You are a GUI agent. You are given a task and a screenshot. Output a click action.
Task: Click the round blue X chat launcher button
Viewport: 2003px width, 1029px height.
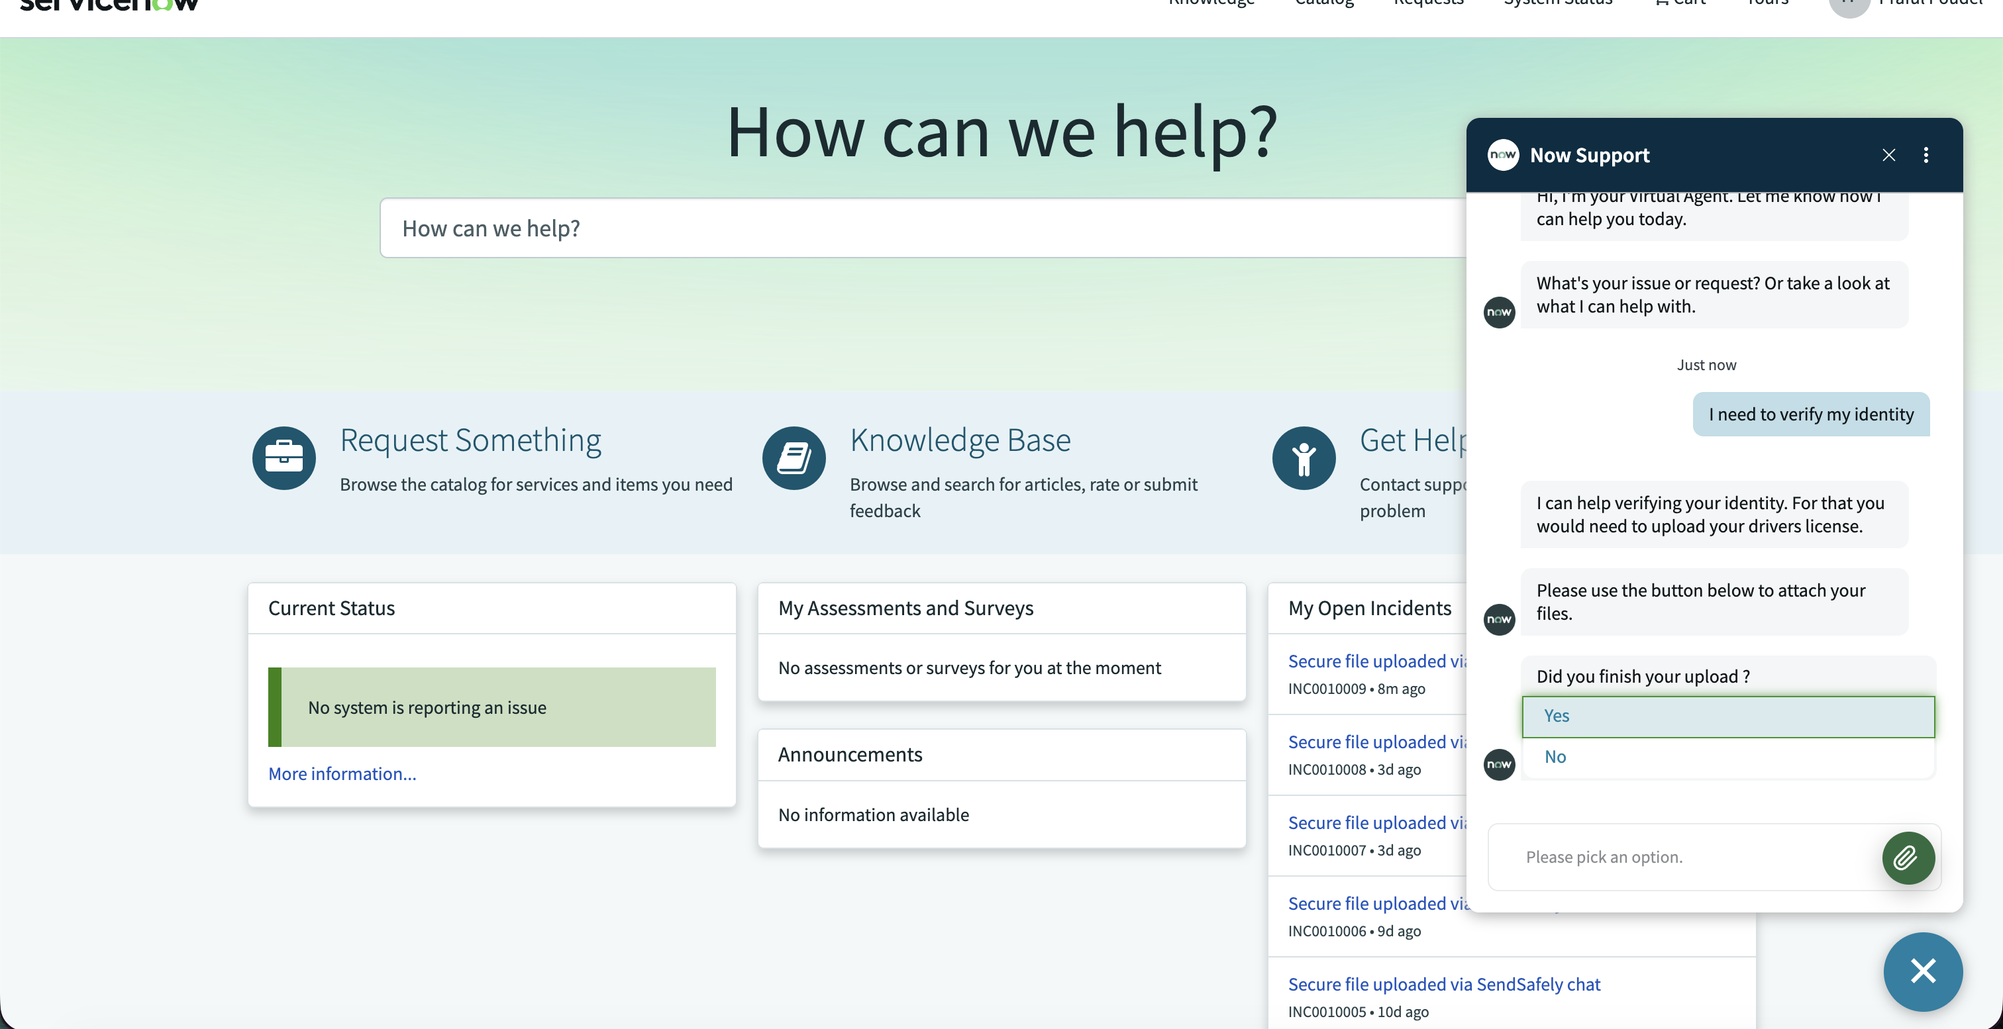click(x=1923, y=971)
